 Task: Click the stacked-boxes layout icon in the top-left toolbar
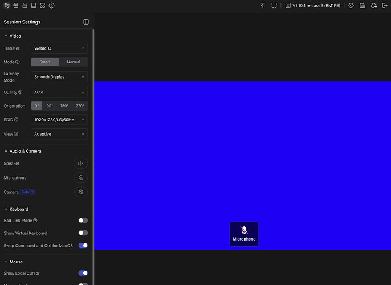coord(43,6)
